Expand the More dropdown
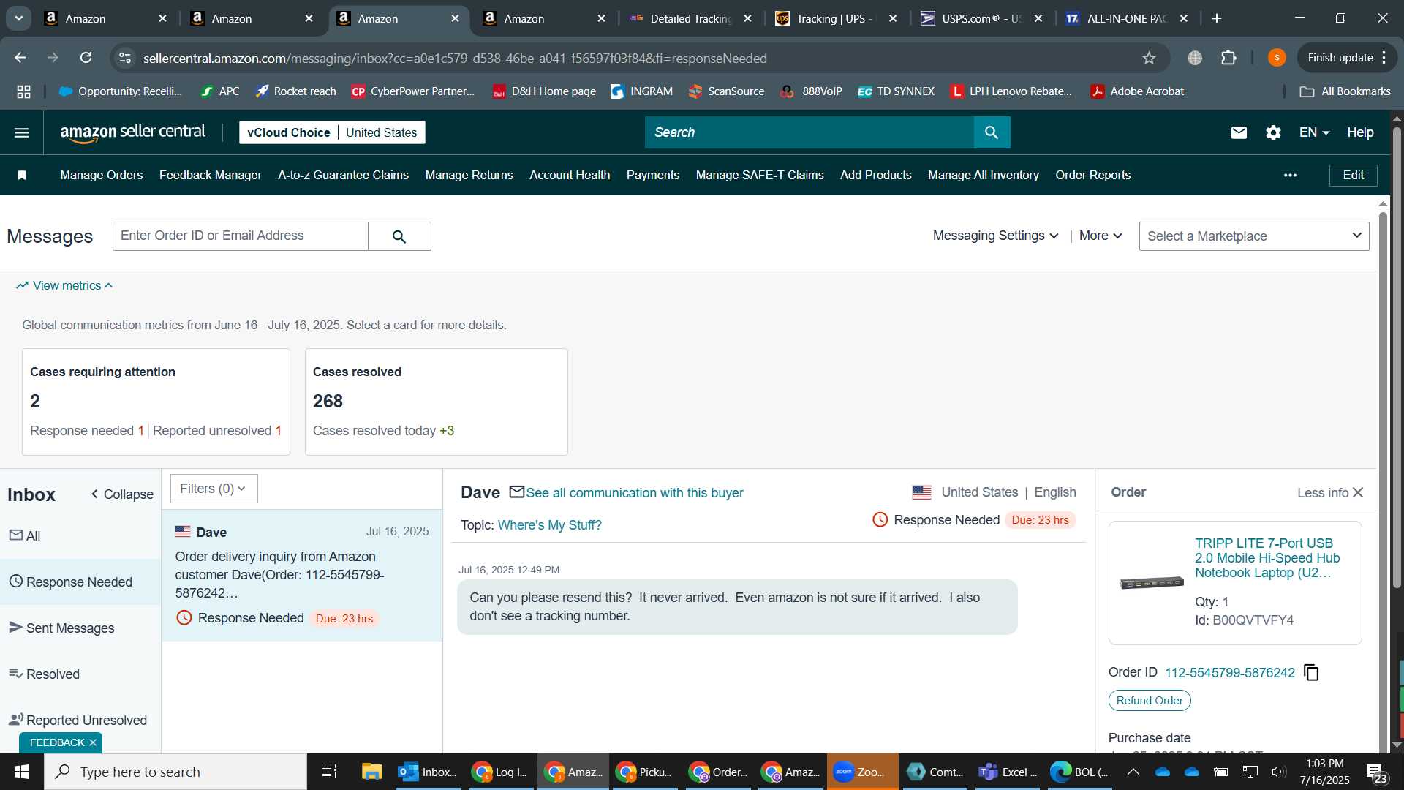This screenshot has width=1404, height=790. 1101,236
